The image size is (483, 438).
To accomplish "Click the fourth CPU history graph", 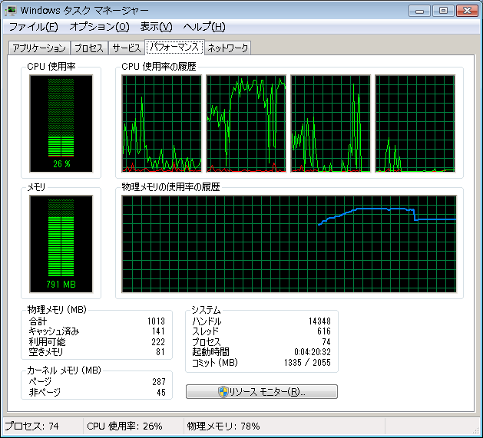I will 415,123.
